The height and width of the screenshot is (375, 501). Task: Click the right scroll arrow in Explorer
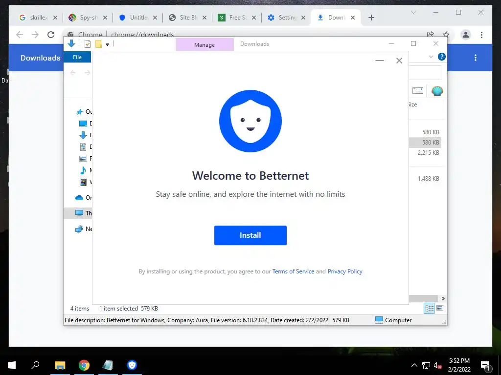[443, 298]
